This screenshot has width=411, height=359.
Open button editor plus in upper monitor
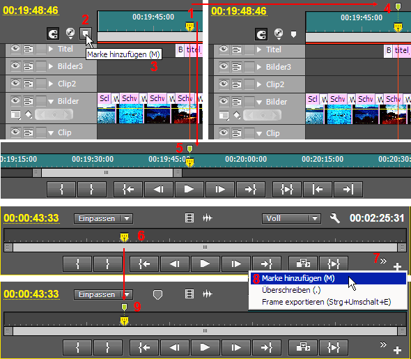(397, 266)
